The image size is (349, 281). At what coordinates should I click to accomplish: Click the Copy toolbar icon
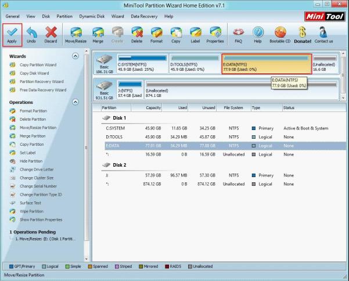(176, 33)
